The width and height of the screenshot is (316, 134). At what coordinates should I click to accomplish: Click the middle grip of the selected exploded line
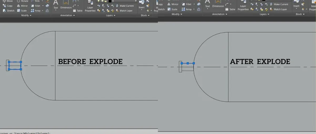[188, 63]
